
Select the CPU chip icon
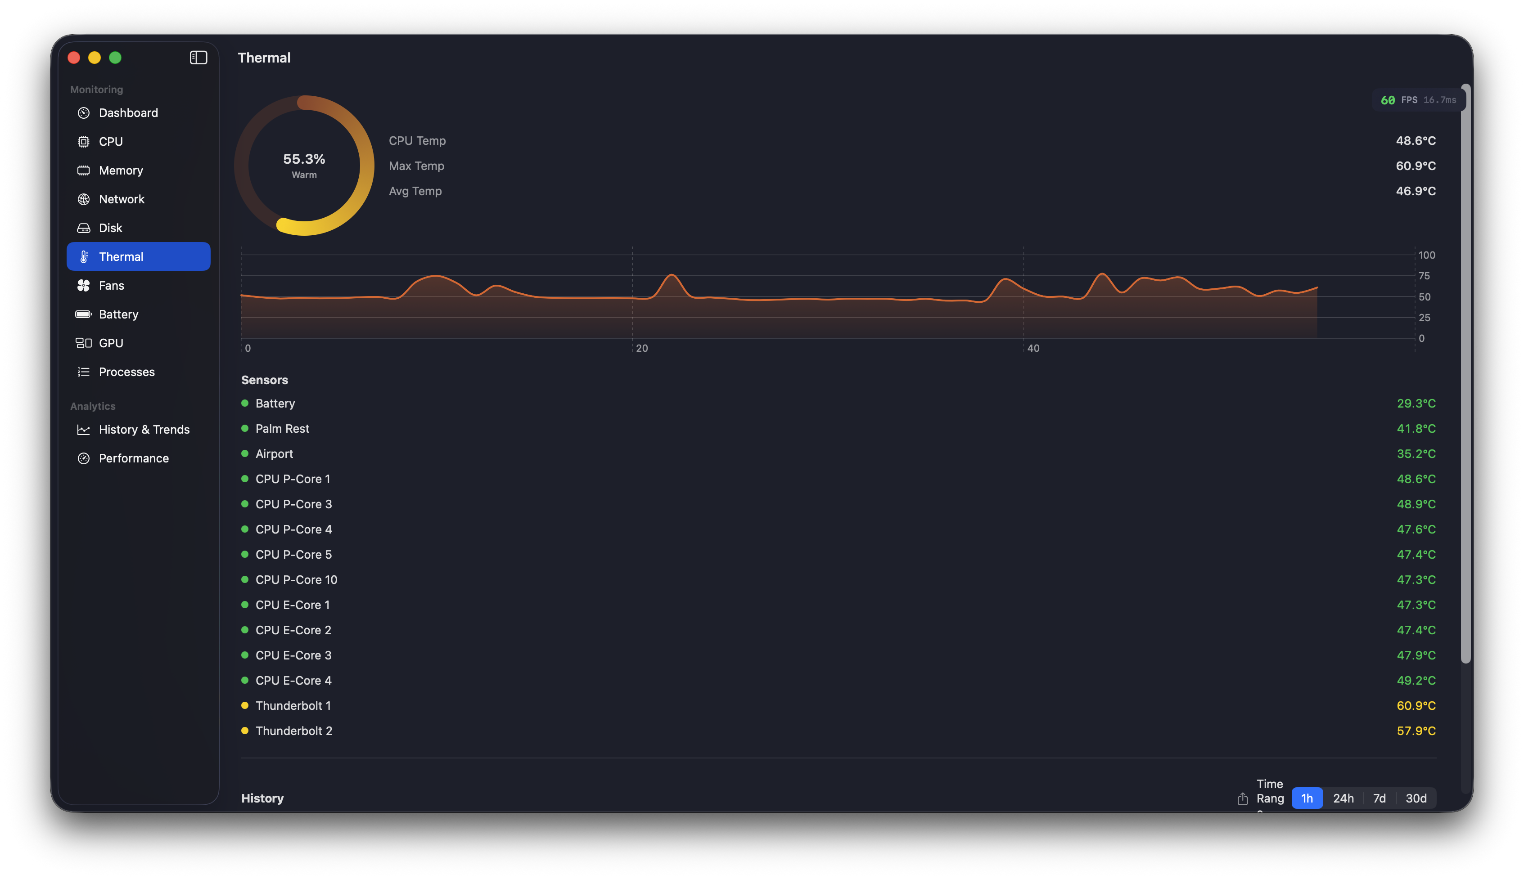click(83, 142)
